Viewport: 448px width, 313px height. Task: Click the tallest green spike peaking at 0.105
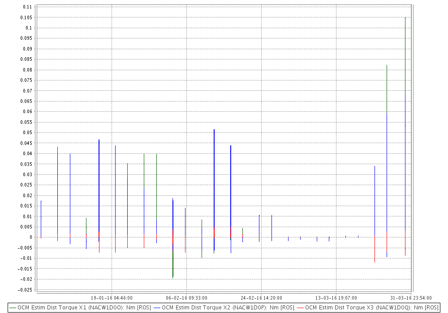pyautogui.click(x=405, y=57)
